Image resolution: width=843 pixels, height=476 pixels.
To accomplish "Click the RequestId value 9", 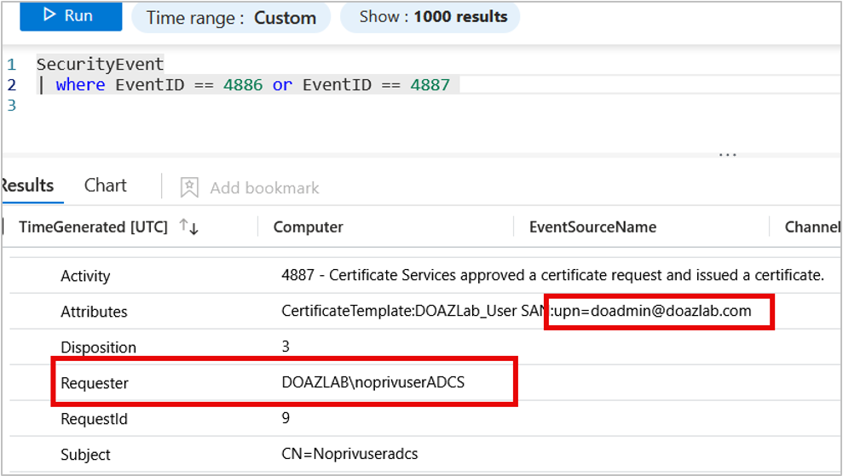I will tap(286, 418).
